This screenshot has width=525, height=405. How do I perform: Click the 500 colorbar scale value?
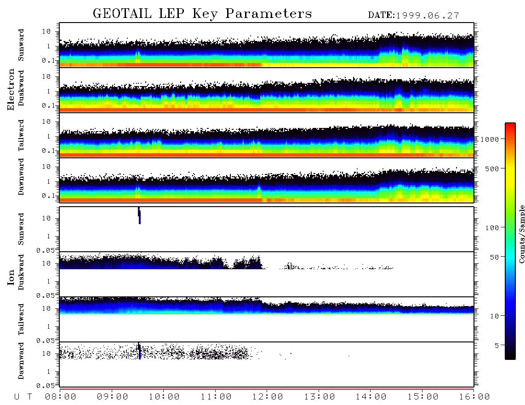(x=492, y=169)
